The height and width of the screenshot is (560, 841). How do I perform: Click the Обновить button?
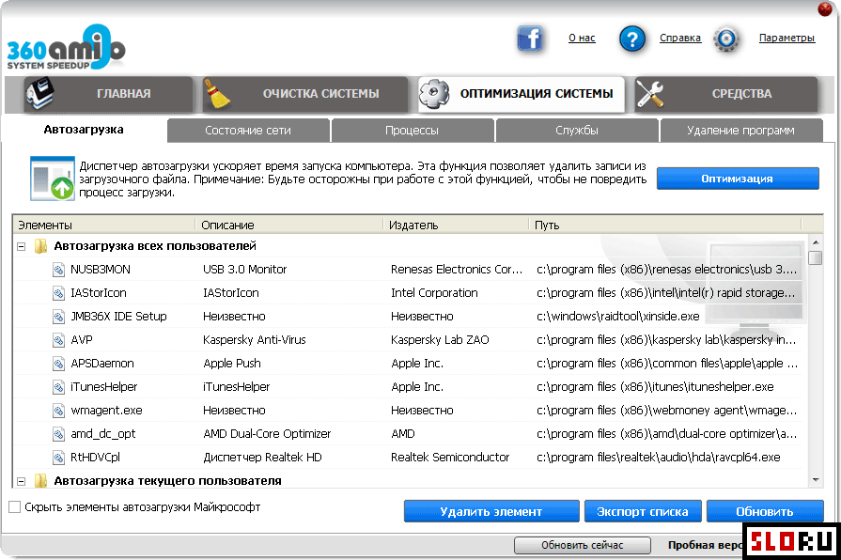(x=765, y=512)
